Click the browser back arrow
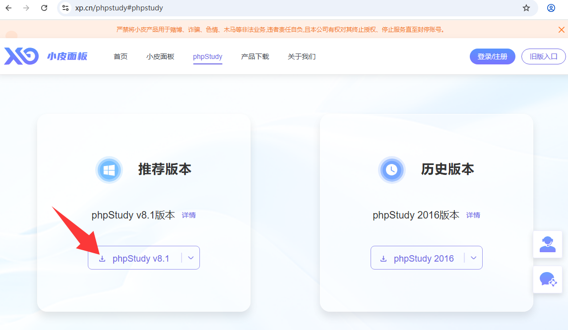Viewport: 568px width, 330px height. pos(9,8)
